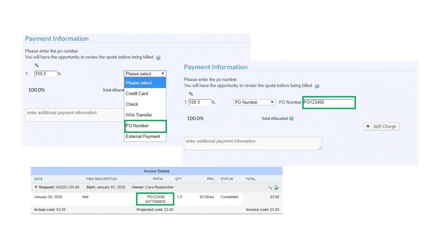Image resolution: width=429 pixels, height=241 pixels.
Task: Click 'Actual cost: $3.00' text
Action: point(50,210)
